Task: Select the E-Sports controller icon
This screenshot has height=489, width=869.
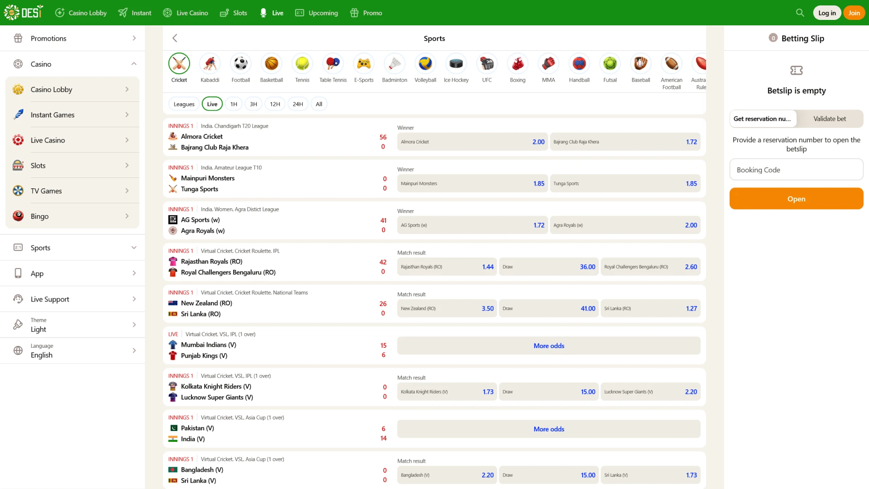Action: click(363, 64)
